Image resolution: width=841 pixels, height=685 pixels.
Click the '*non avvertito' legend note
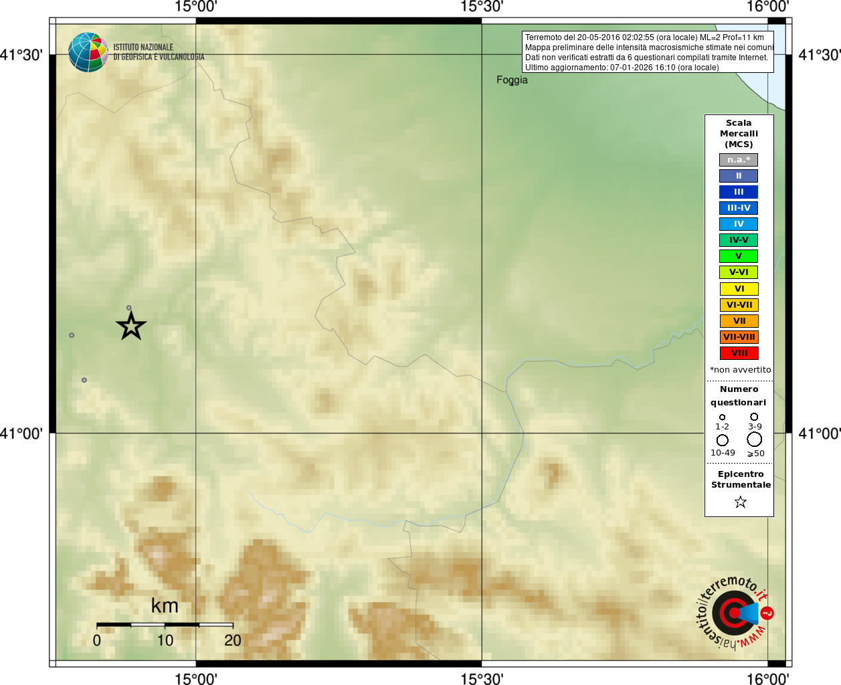click(x=740, y=370)
